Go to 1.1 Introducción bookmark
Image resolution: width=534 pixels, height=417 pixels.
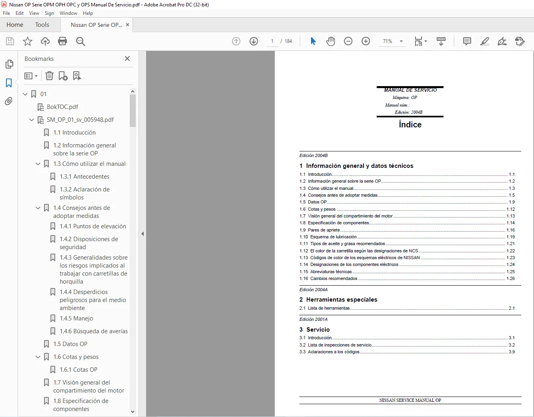click(x=74, y=133)
